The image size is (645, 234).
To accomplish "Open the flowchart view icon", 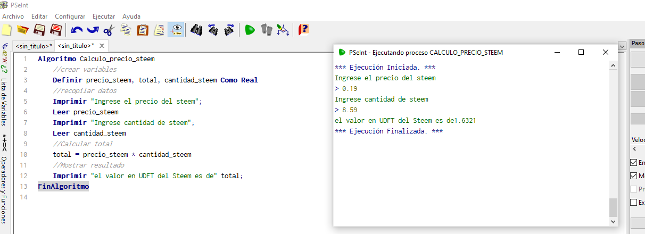I will [283, 30].
